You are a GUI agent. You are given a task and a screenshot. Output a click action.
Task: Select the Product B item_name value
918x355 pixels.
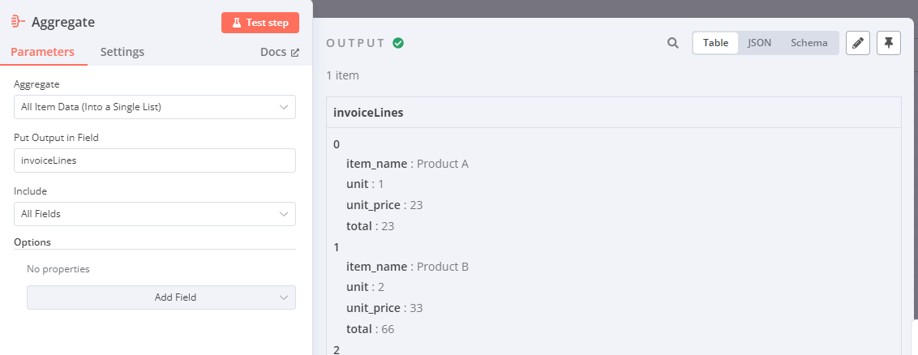[443, 267]
